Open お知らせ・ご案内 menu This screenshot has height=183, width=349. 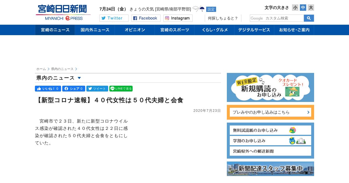point(294,30)
